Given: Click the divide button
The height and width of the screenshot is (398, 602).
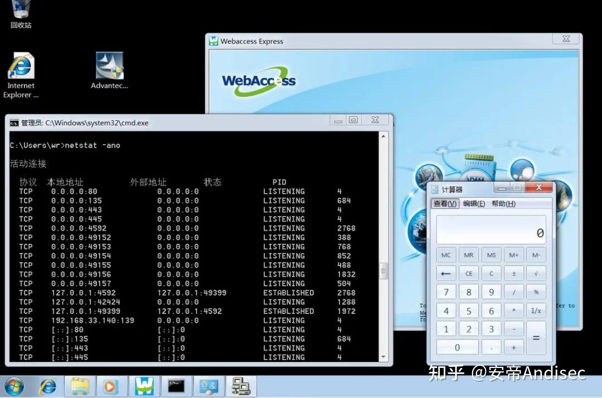Looking at the screenshot, I should coord(514,292).
